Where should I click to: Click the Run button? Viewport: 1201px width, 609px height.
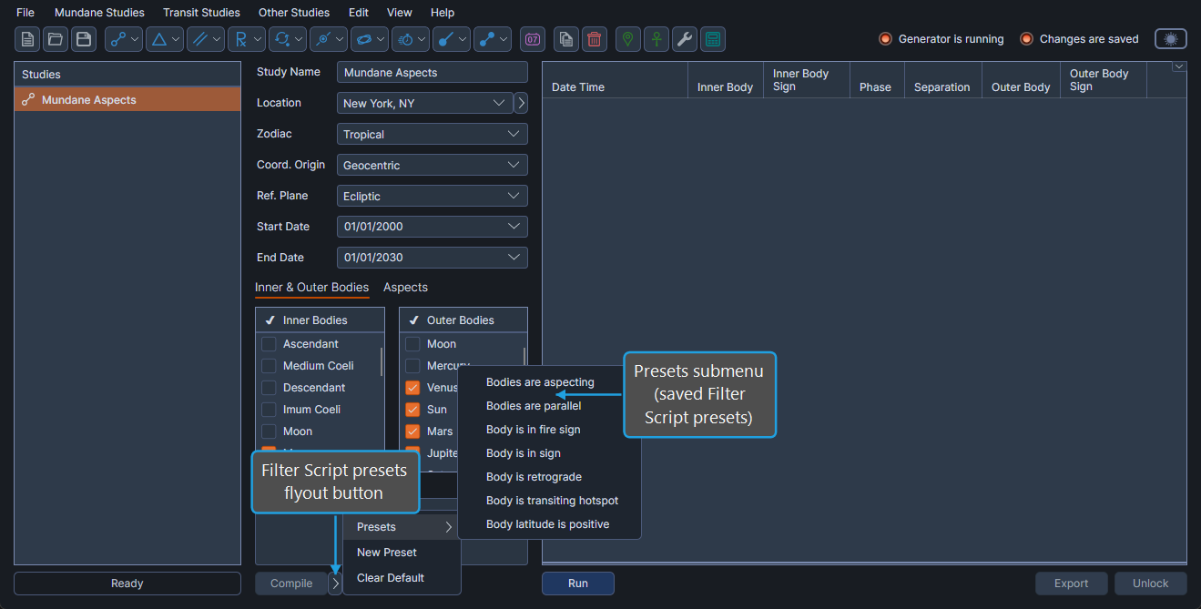coord(578,584)
